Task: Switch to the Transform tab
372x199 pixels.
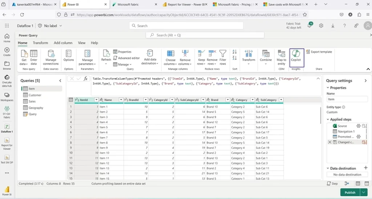Action: (x=40, y=43)
